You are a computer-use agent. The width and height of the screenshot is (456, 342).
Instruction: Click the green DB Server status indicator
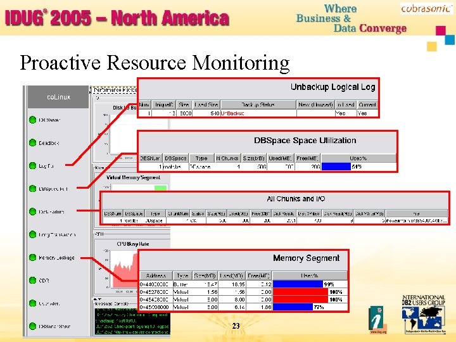[32, 120]
